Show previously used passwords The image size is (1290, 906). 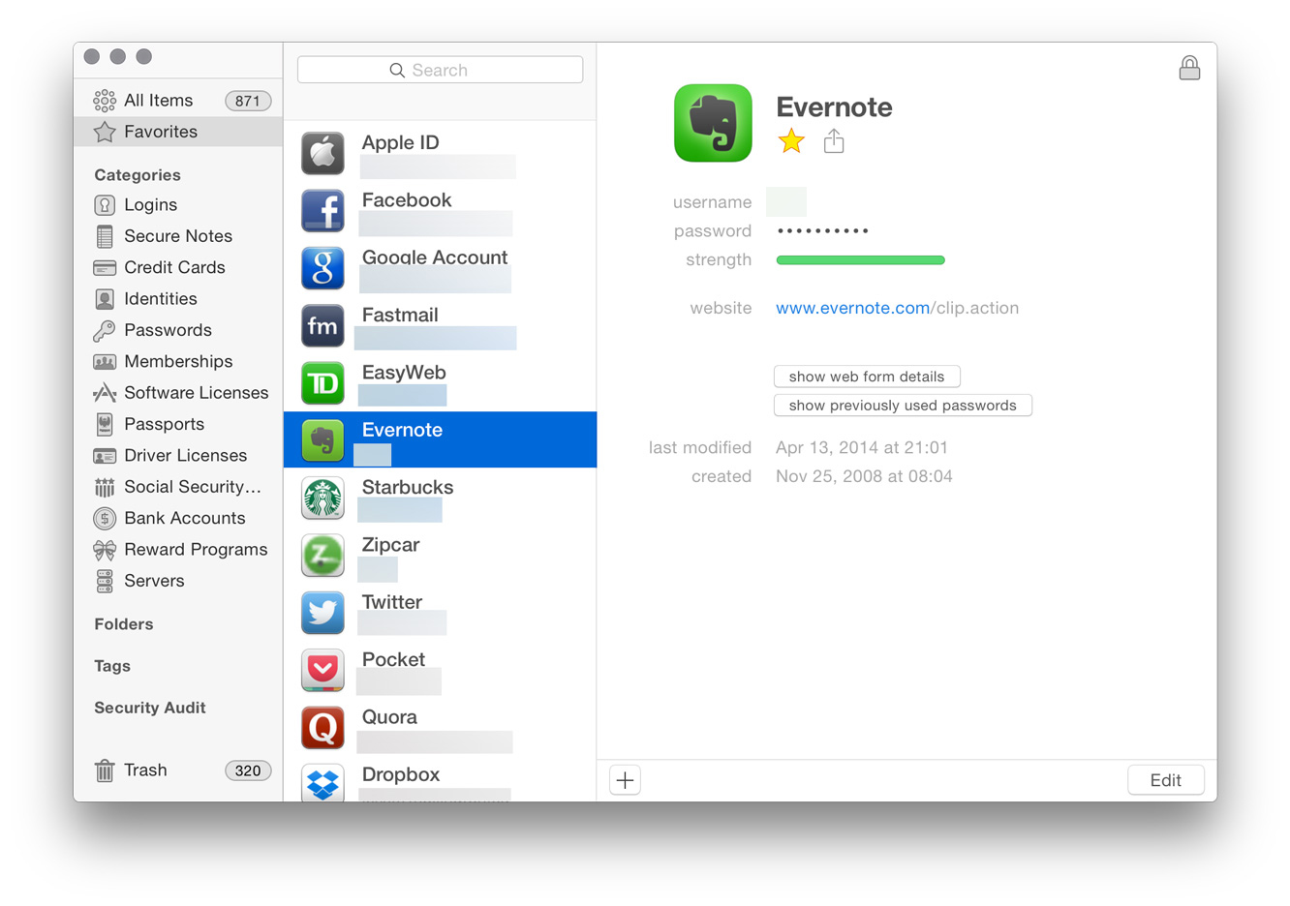pyautogui.click(x=902, y=406)
